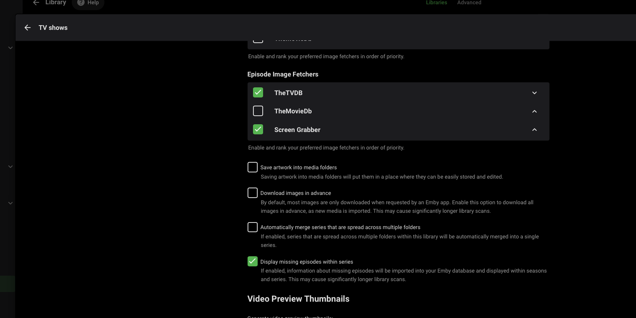Enable automatic merging of series across folders
636x318 pixels.
(253, 227)
